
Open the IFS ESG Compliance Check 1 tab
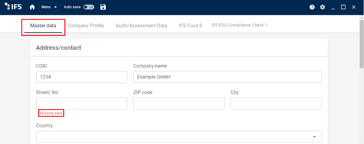click(x=239, y=25)
